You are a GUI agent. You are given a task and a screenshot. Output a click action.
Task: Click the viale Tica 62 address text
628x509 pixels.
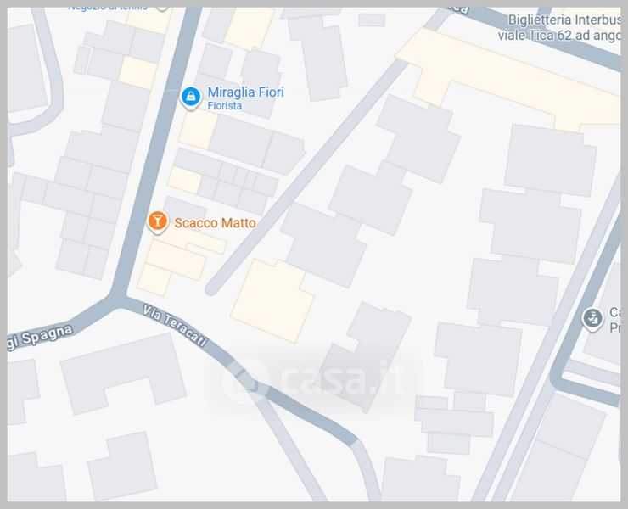coord(559,36)
